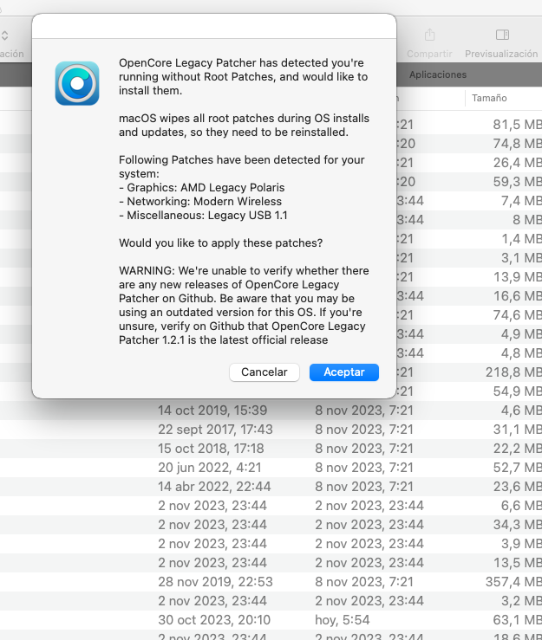Image resolution: width=542 pixels, height=640 pixels.
Task: Click the 54,9 MB size cell
Action: click(x=518, y=391)
